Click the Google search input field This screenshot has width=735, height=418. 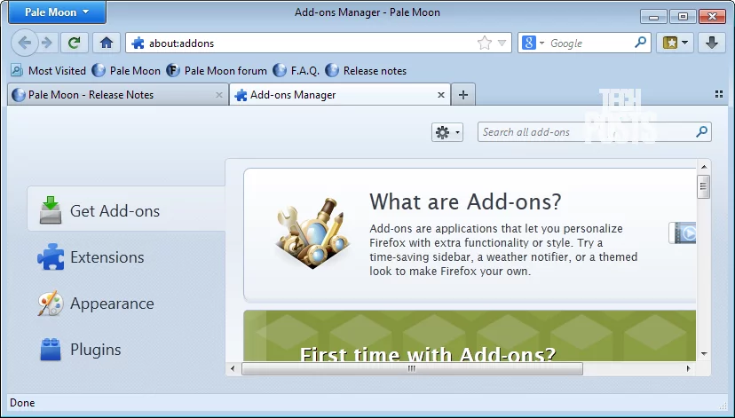click(x=589, y=43)
